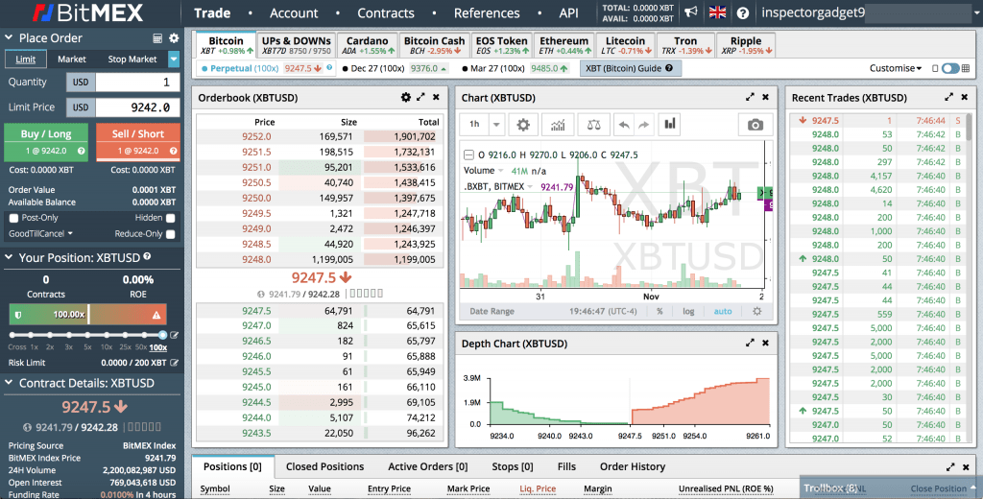The width and height of the screenshot is (983, 499).
Task: Click the compare symbols scales icon
Action: pos(593,125)
